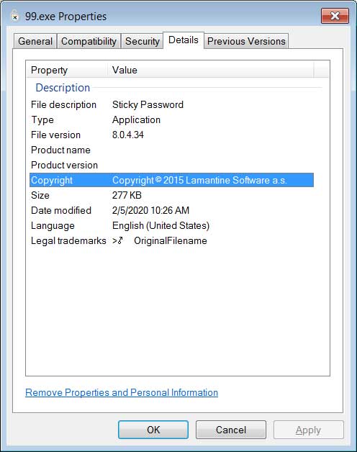Click the greyed-out Apply button
Image resolution: width=357 pixels, height=452 pixels.
point(308,430)
